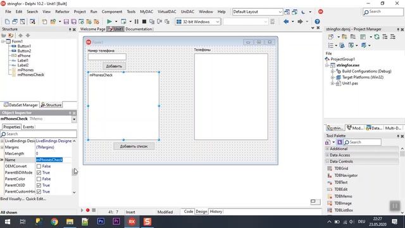Stop program with black square icon
The image size is (405, 228).
point(144,22)
